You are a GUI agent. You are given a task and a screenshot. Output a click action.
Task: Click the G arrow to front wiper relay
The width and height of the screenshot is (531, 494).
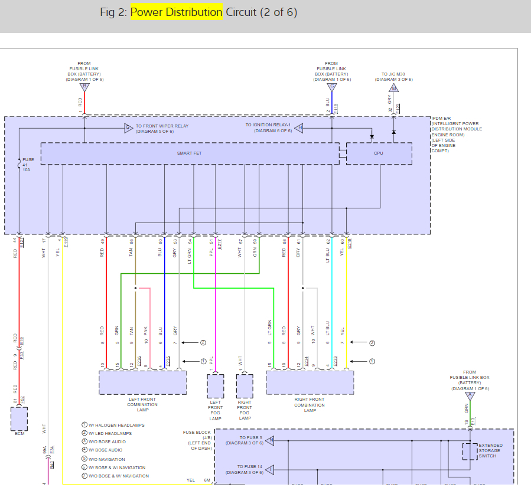(x=128, y=128)
